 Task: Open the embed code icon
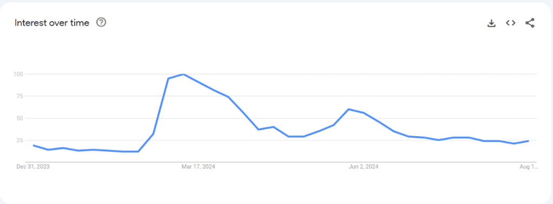pyautogui.click(x=510, y=23)
